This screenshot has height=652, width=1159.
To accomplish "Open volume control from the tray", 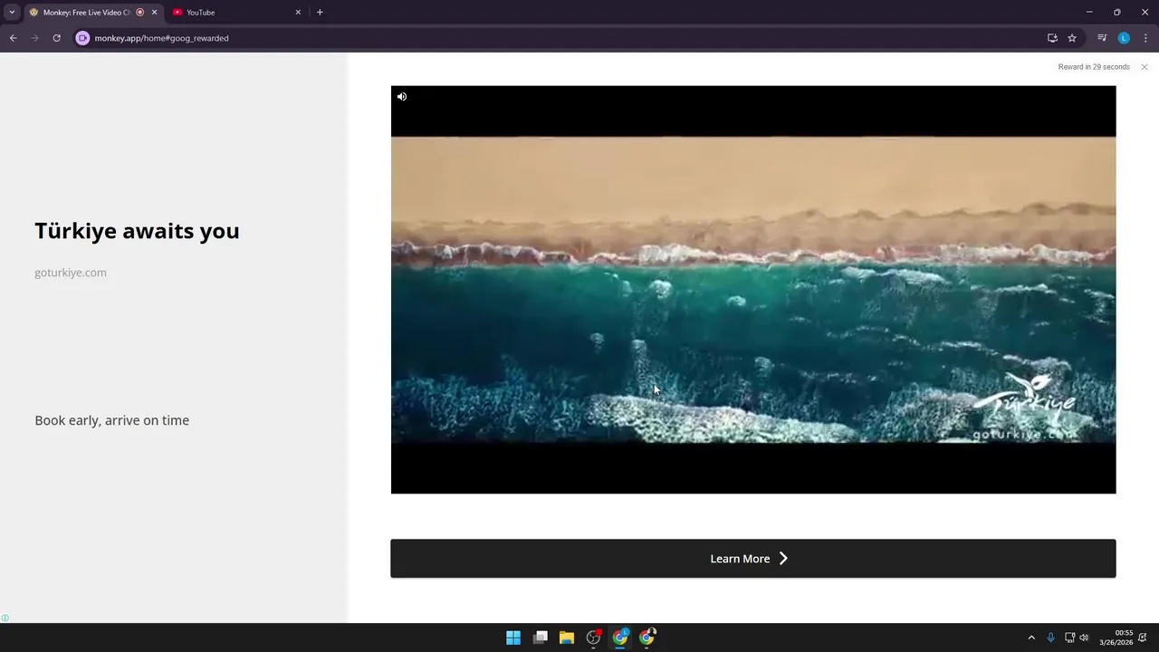I will coord(1084,638).
